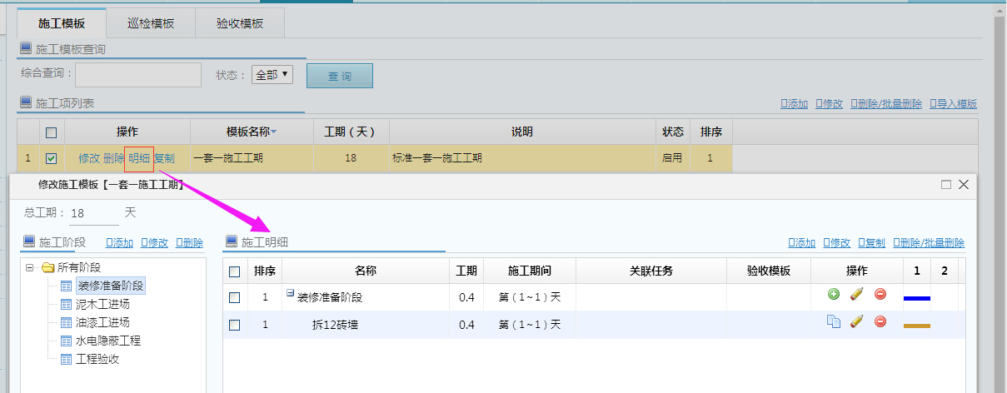Open the 状态 dropdown showing 全部
The height and width of the screenshot is (393, 1007).
point(272,75)
